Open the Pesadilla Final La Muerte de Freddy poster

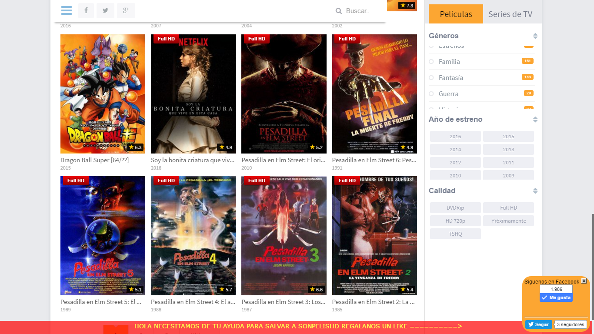click(x=374, y=94)
